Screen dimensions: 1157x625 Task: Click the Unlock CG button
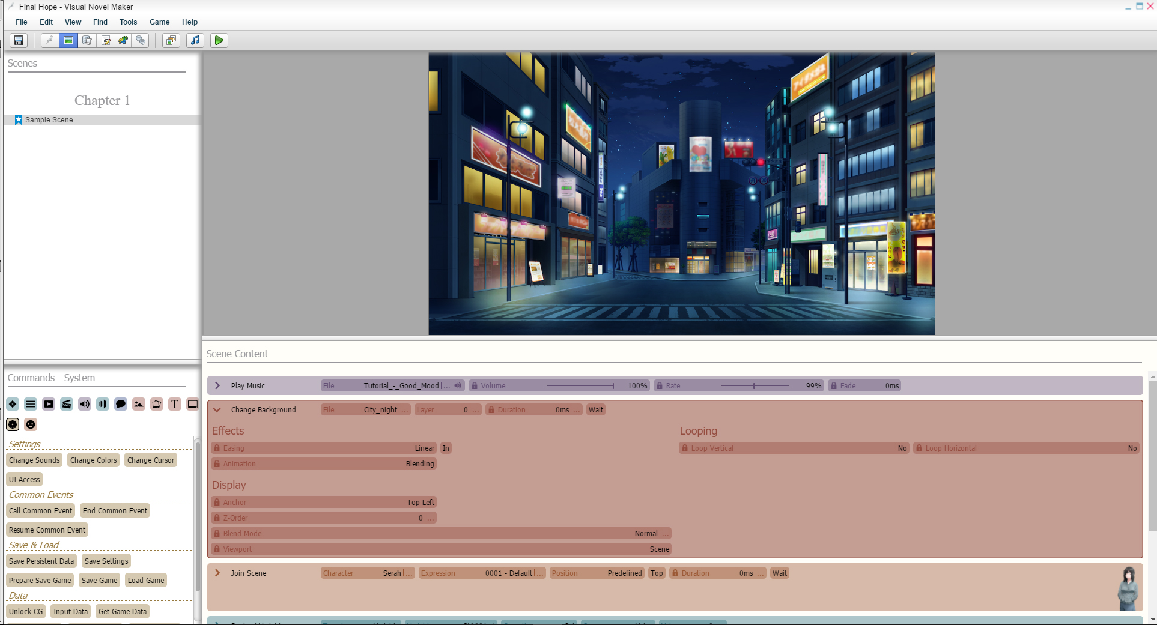coord(26,611)
